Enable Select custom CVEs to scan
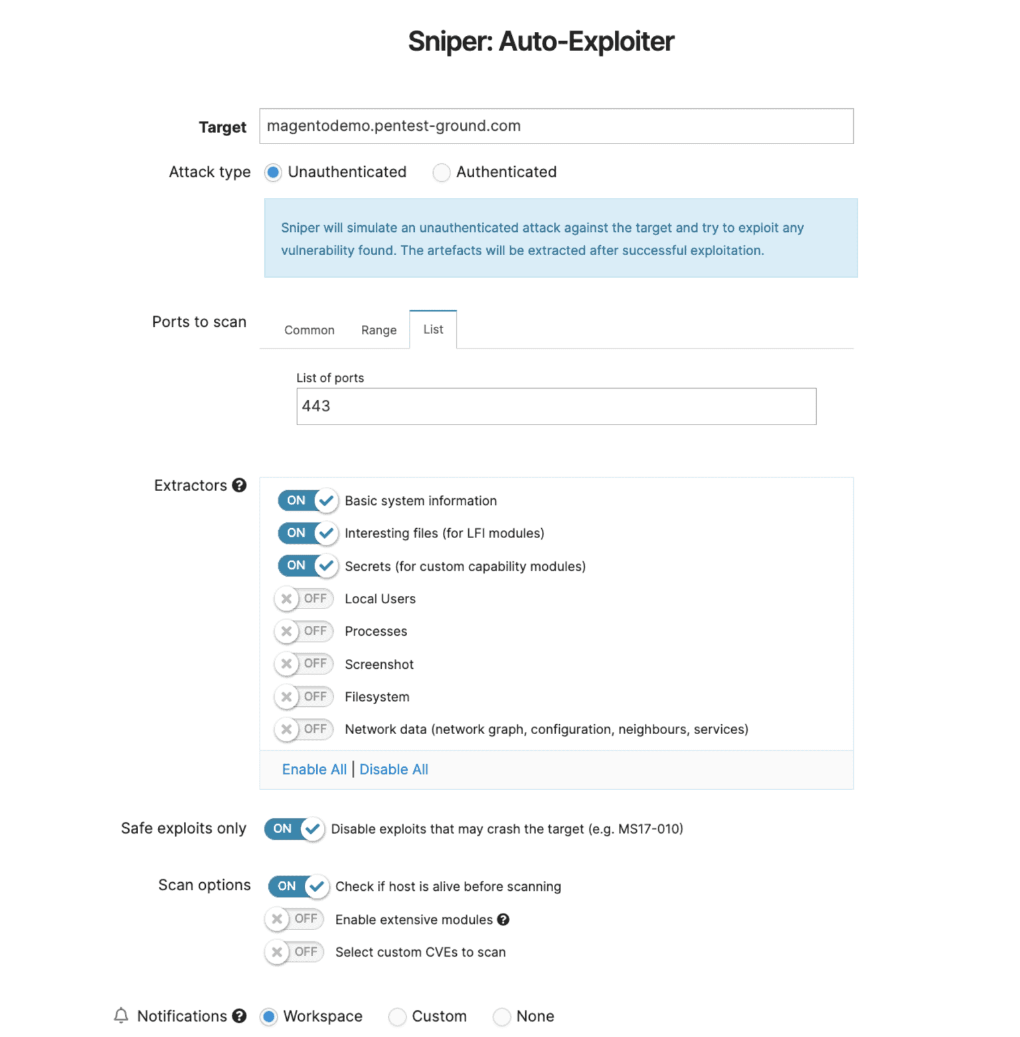The height and width of the screenshot is (1037, 1020). coord(294,952)
